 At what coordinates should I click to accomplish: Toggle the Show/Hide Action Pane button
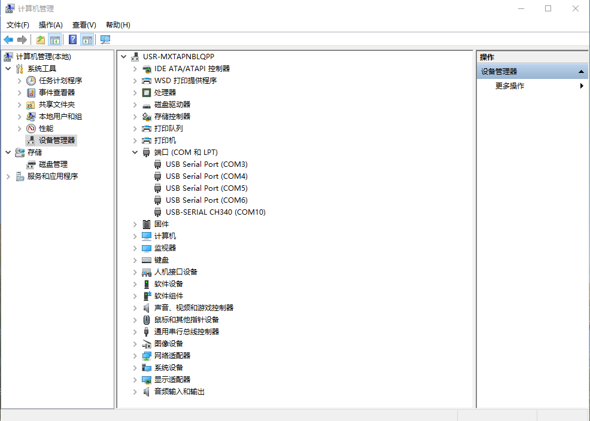(87, 40)
